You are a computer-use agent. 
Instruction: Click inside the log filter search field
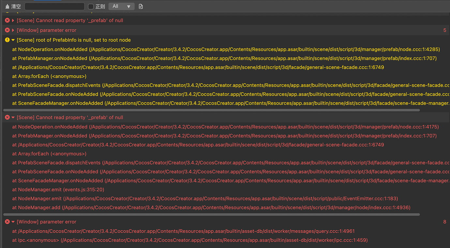[x=54, y=7]
